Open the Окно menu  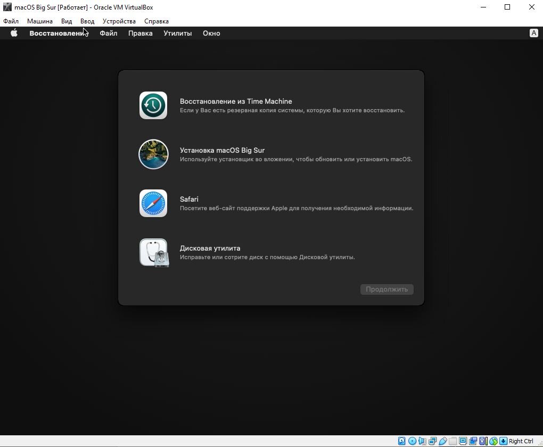(211, 33)
